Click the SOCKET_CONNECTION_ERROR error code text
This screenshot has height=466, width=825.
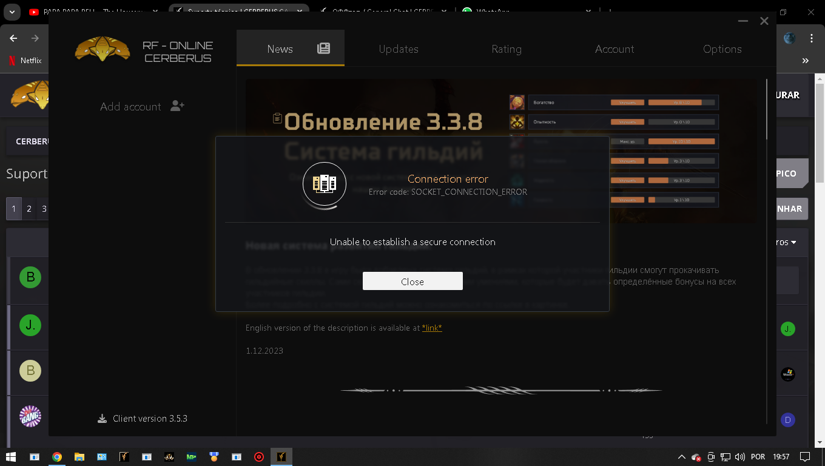(x=469, y=192)
